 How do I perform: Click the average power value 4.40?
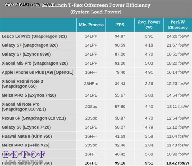click(x=149, y=107)
